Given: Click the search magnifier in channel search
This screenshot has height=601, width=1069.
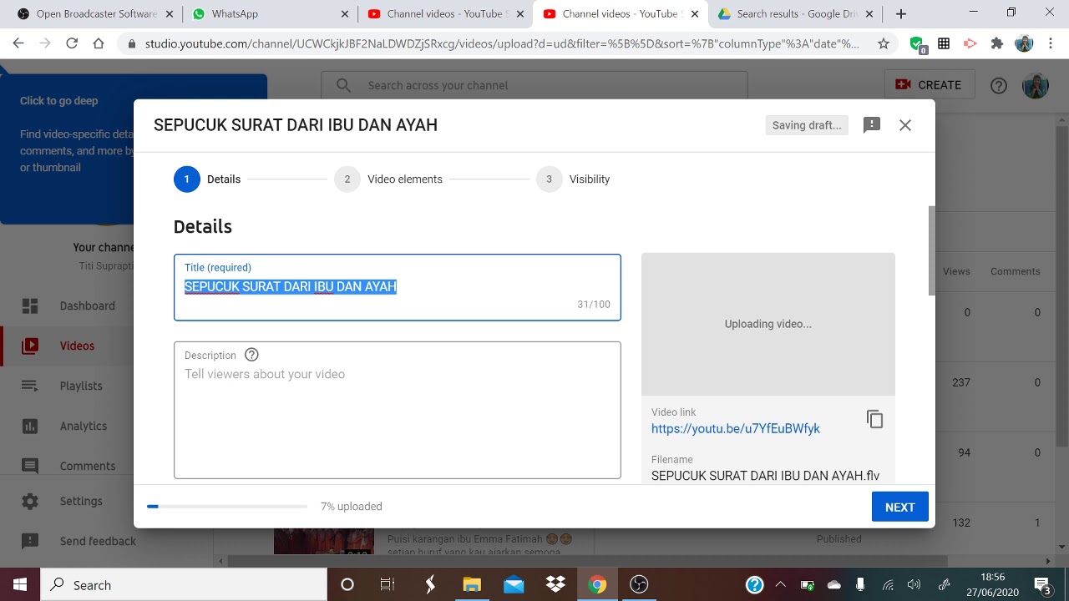Looking at the screenshot, I should (x=343, y=85).
